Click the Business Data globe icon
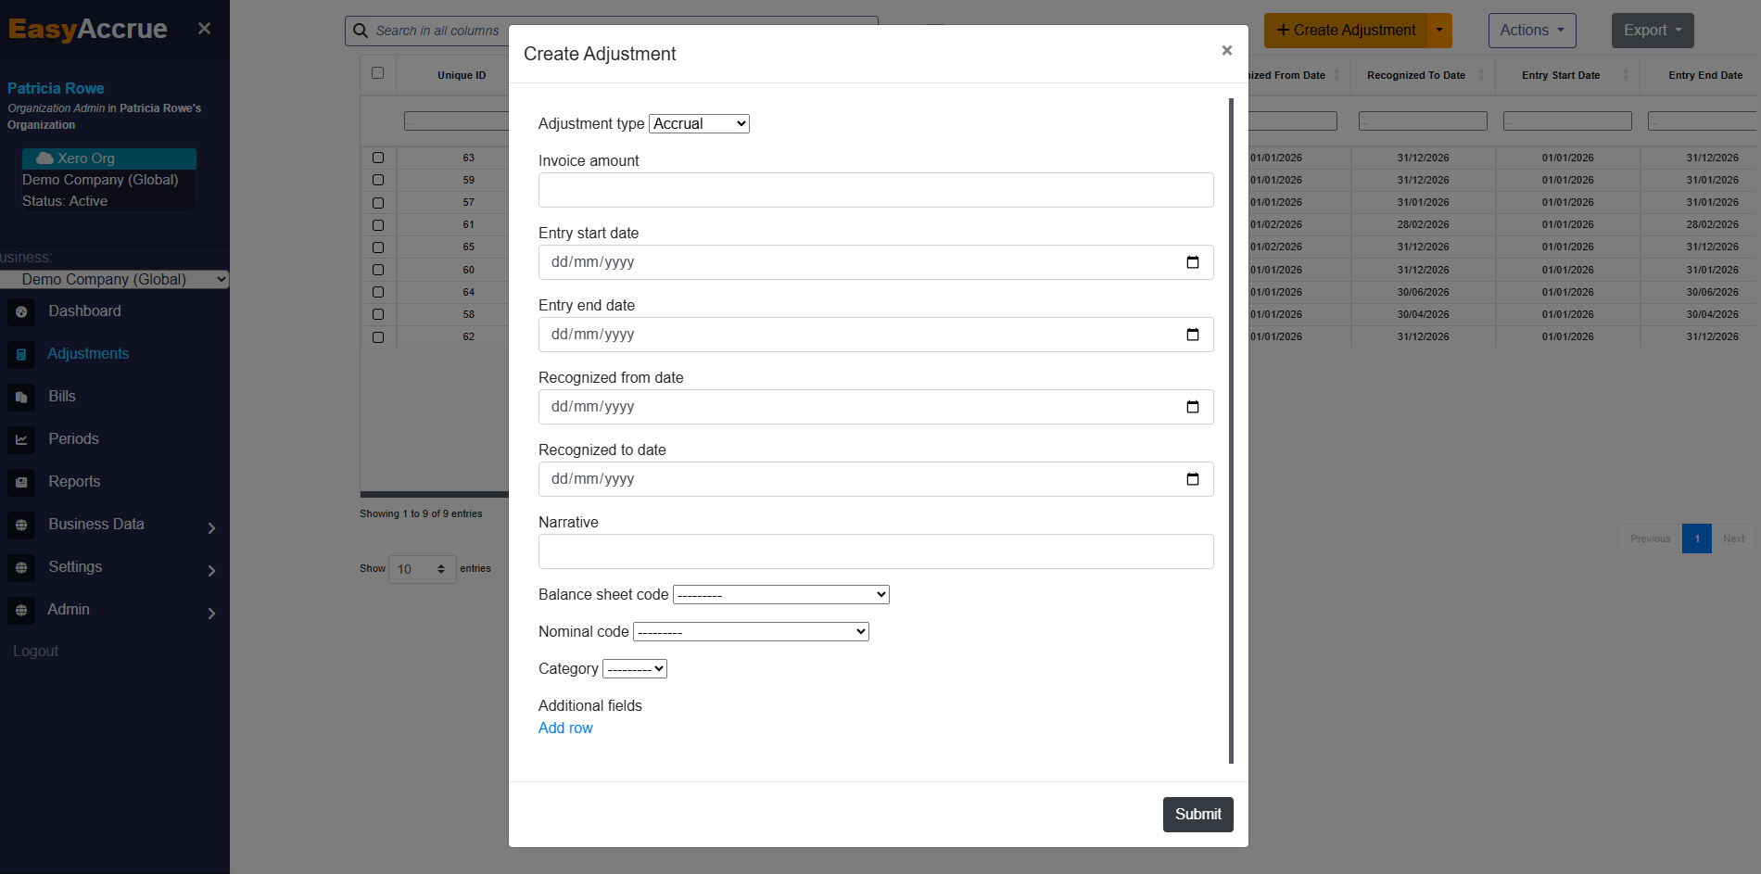Image resolution: width=1761 pixels, height=874 pixels. (21, 526)
